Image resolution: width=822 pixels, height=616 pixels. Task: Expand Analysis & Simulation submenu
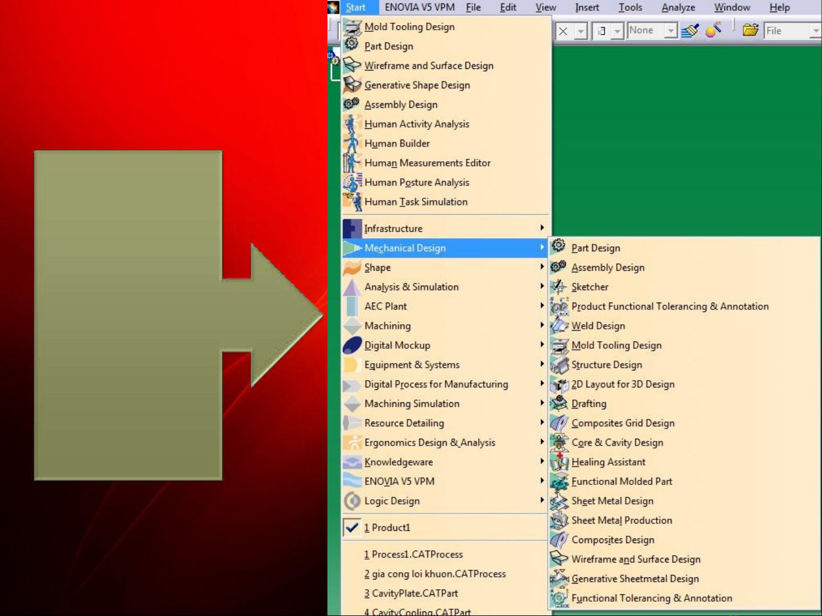coord(446,287)
